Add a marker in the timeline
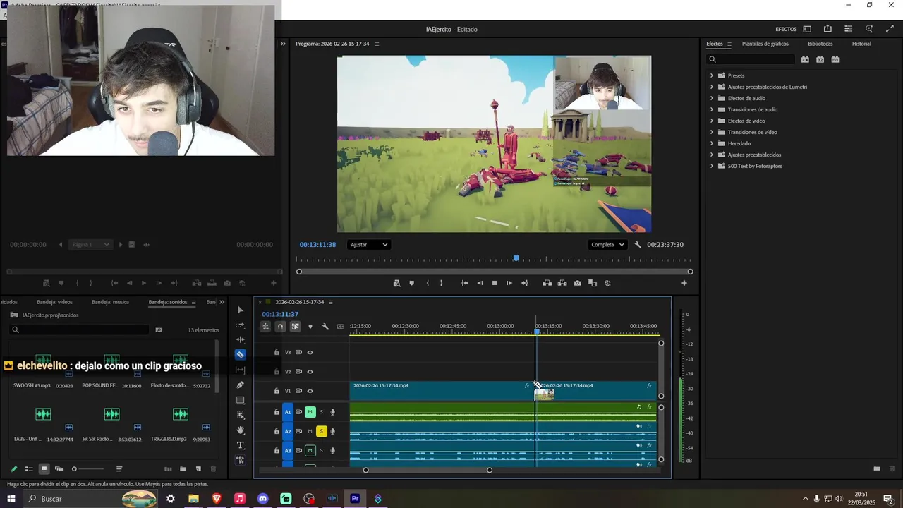Screen dimensions: 903x508 coord(310,326)
